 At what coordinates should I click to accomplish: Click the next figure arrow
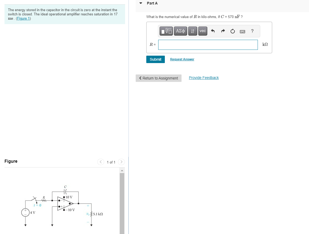coord(121,162)
